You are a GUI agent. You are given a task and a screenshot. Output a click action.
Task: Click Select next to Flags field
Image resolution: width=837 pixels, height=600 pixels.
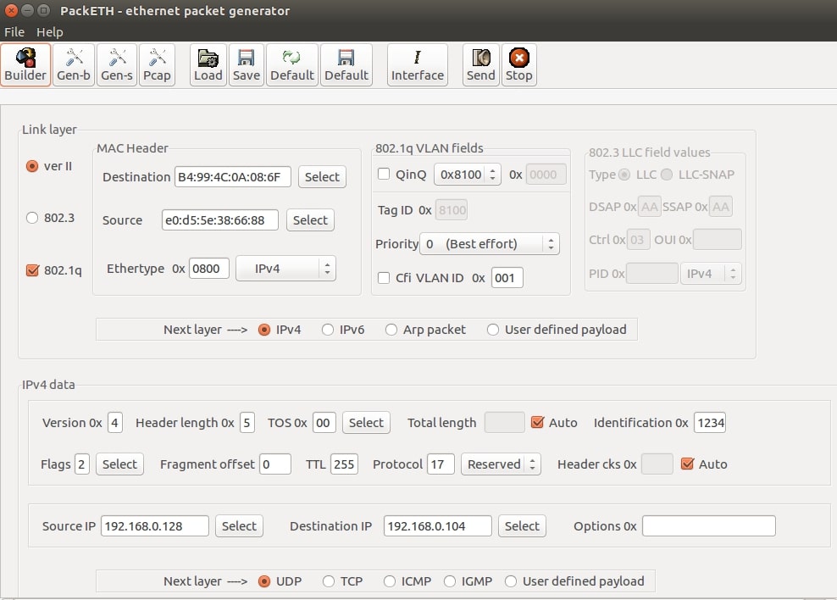[119, 464]
